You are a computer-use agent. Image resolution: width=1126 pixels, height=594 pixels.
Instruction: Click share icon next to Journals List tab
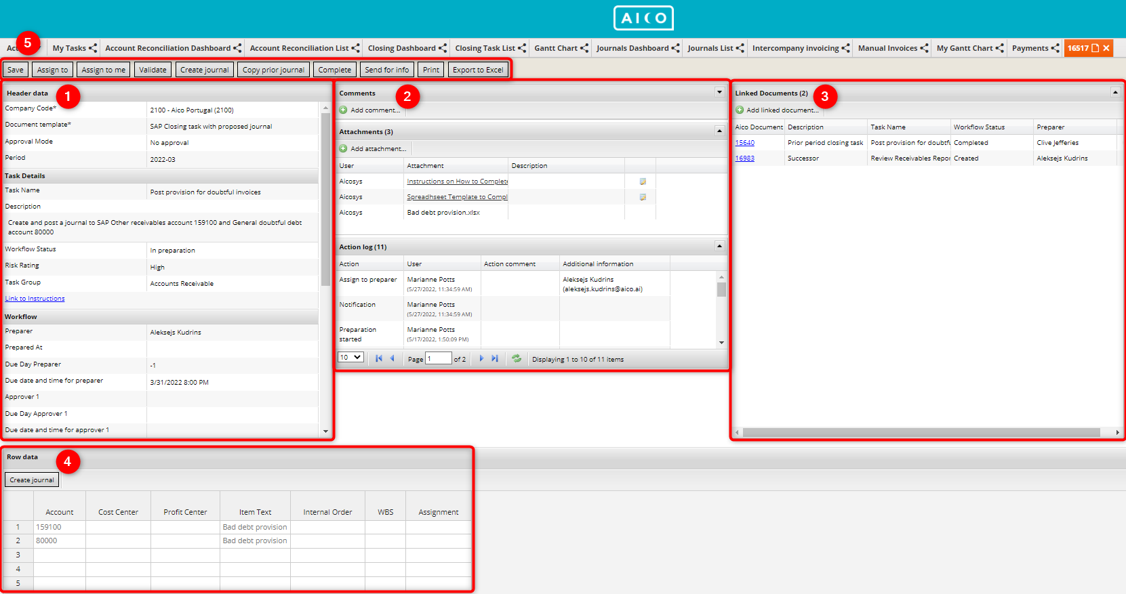coord(740,48)
